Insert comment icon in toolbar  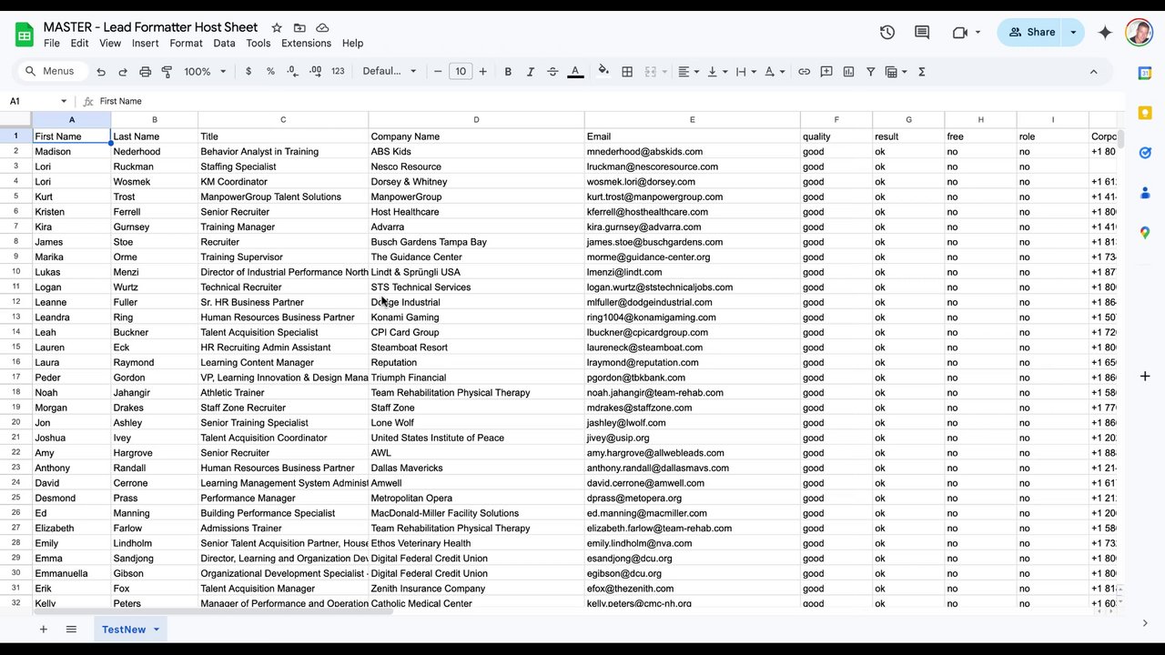point(826,72)
